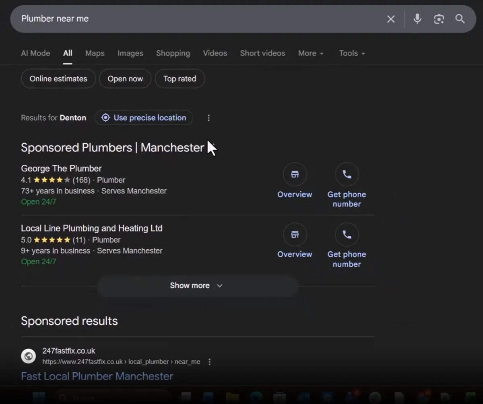The height and width of the screenshot is (404, 483).
Task: Click the 247fastfix.co.uk site name
Action: click(x=69, y=351)
